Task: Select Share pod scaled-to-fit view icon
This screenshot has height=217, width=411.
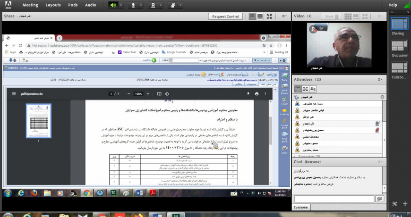Action: pos(252,17)
